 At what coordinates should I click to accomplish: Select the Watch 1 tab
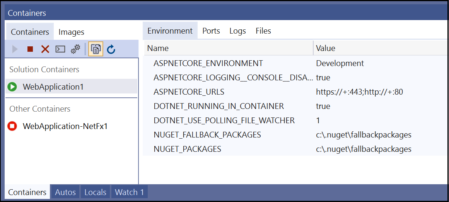click(129, 192)
